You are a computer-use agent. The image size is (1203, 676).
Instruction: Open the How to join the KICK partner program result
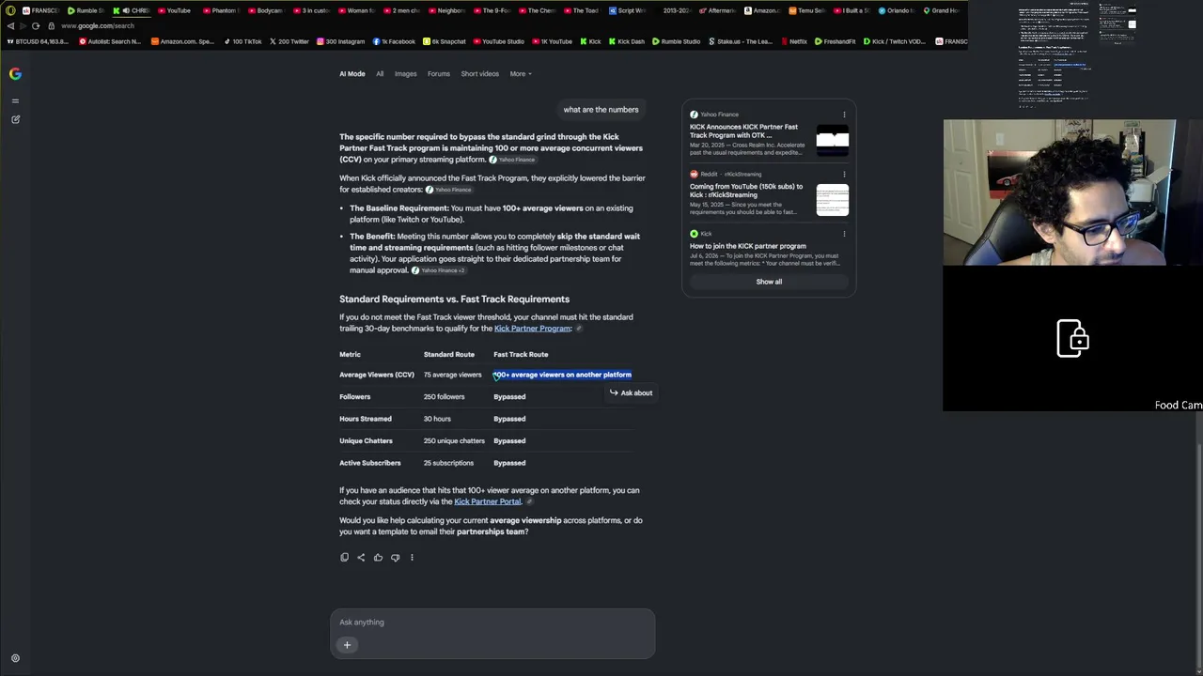[748, 246]
